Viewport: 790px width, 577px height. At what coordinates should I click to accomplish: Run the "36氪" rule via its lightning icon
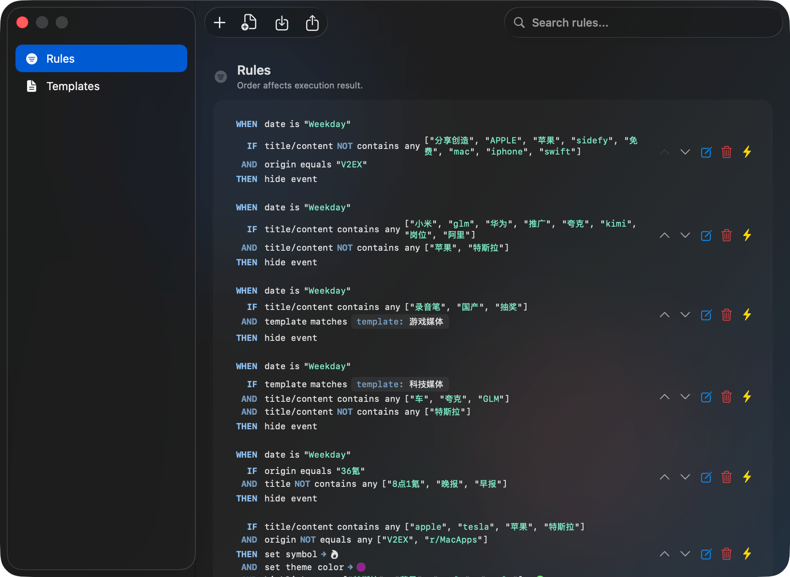pyautogui.click(x=747, y=477)
